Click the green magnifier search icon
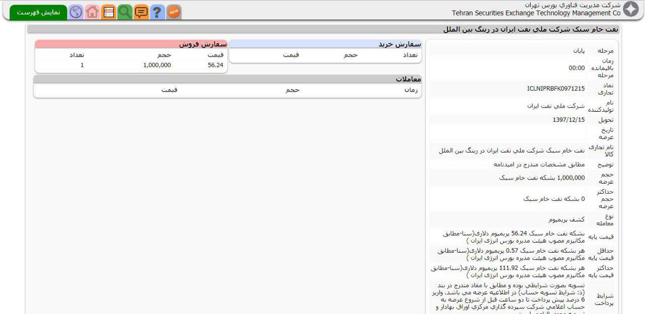Viewport: 645px width, 314px height. pos(125,12)
